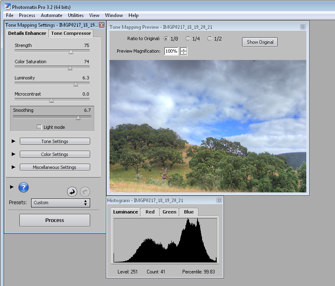Select the Red histogram tab
335x286 pixels.
[150, 212]
